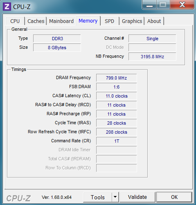This screenshot has width=196, height=205.
Task: Click the Command Rate value 1T
Action: [117, 141]
